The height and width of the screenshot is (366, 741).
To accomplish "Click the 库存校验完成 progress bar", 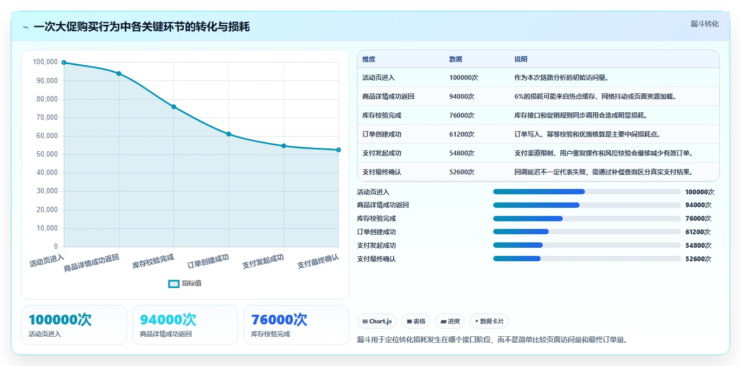I will tap(587, 219).
